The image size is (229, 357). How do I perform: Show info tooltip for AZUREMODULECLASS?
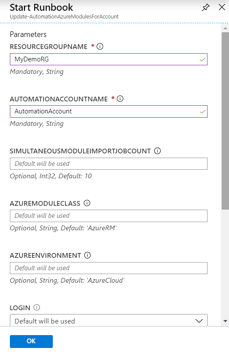tap(87, 203)
